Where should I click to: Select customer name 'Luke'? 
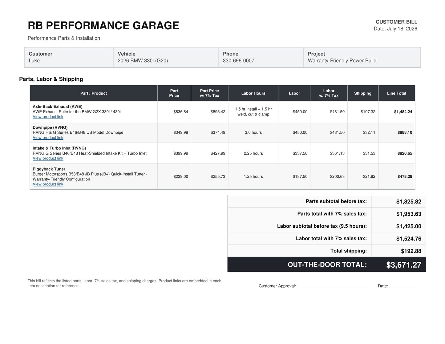[x=34, y=61]
